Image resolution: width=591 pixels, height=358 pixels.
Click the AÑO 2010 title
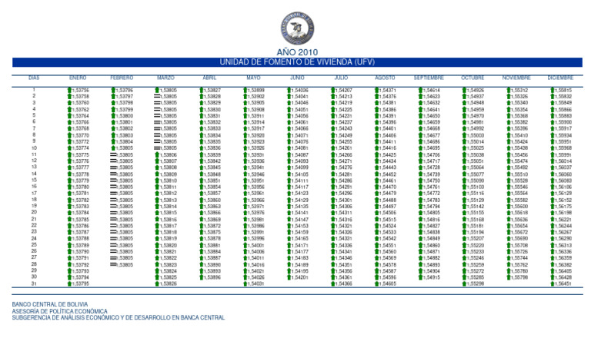pos(296,51)
